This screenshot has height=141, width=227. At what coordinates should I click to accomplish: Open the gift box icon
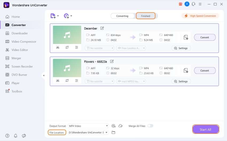180,4
